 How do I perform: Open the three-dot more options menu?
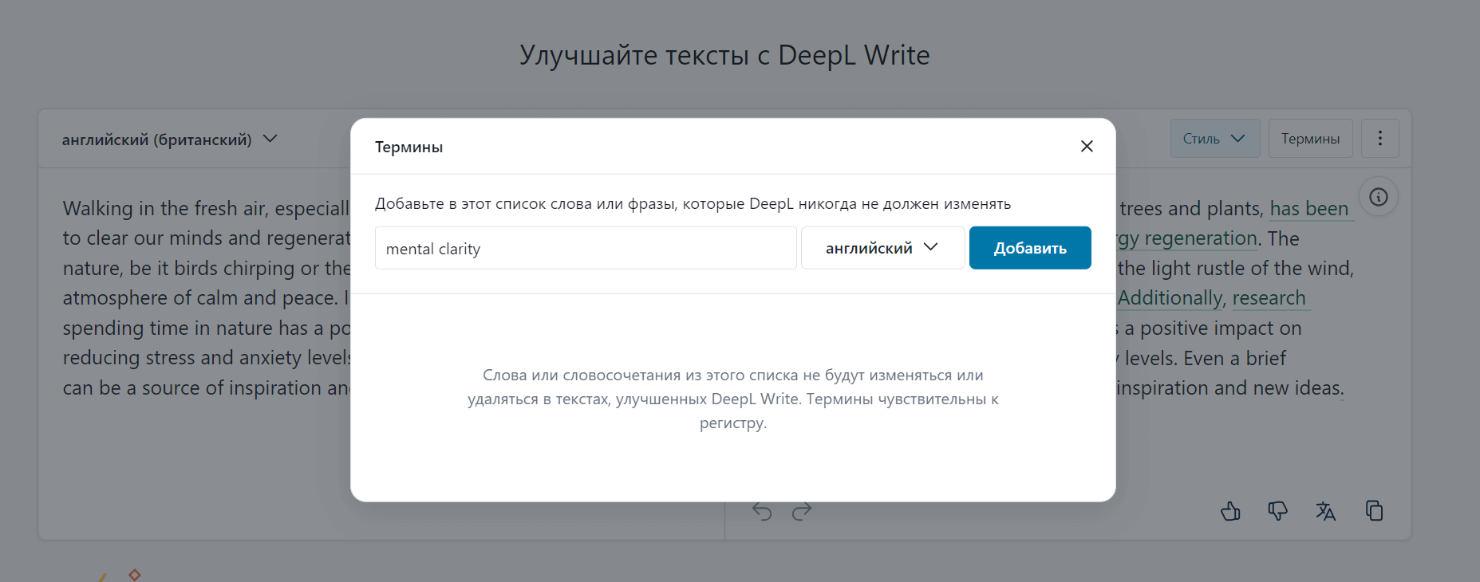point(1379,139)
